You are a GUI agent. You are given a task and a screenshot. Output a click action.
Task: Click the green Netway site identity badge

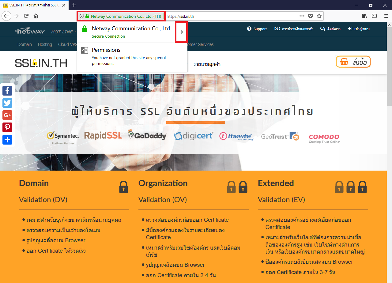(121, 16)
